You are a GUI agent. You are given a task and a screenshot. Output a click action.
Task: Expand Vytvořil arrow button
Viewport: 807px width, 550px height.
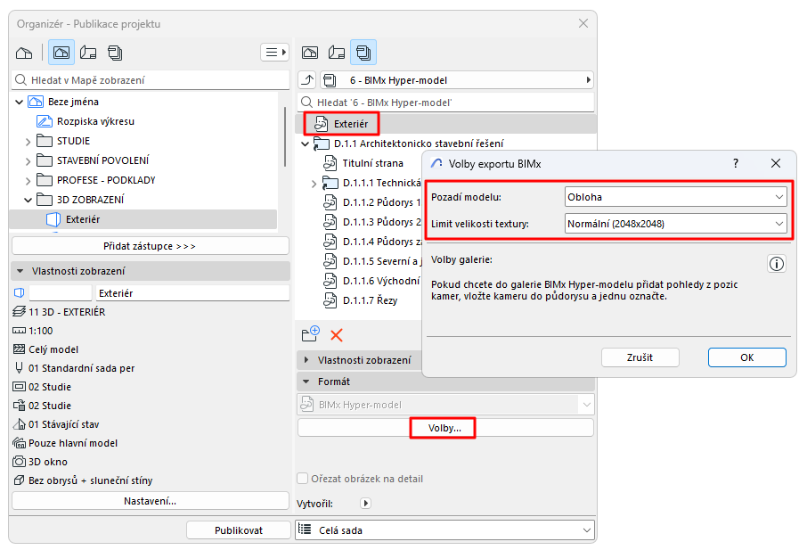point(365,503)
